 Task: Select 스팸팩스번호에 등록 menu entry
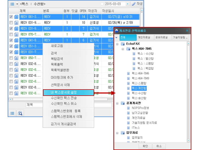[x=66, y=111]
